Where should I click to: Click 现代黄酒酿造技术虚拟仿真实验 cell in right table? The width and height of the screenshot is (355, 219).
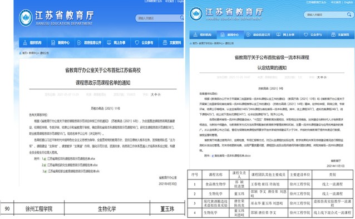click(215, 203)
